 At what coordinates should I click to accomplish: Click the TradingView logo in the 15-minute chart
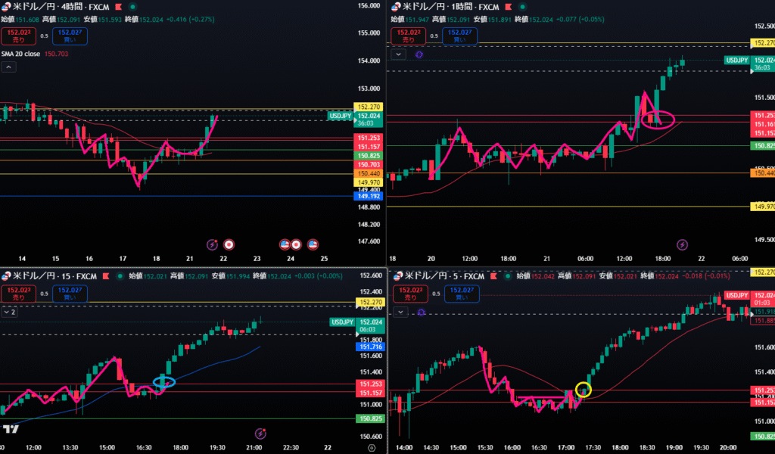11,429
